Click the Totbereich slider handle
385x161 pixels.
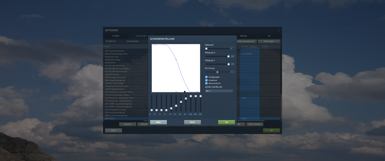coord(206,49)
